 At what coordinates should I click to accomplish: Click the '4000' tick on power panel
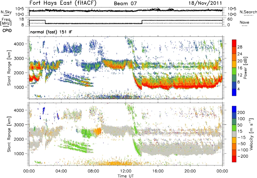tap(19, 44)
